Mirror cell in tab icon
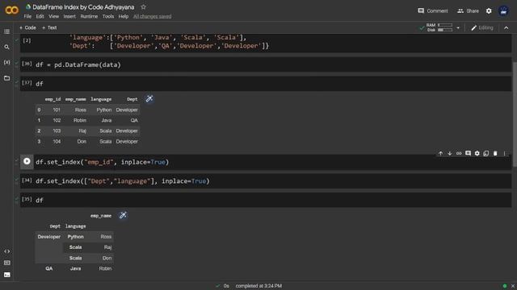Viewport: 517px width, 290px height. coord(486,154)
